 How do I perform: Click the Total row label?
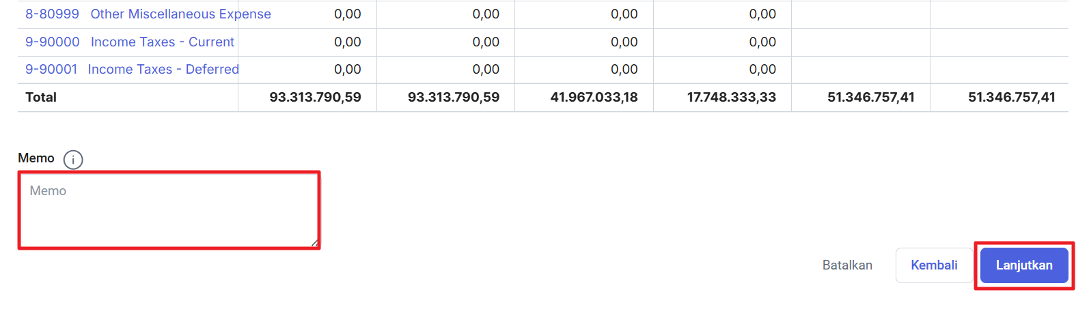(41, 98)
